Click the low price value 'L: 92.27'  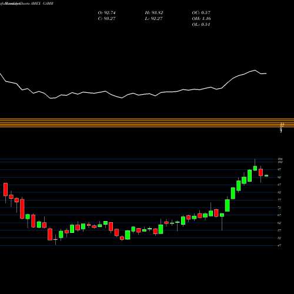click(x=154, y=19)
